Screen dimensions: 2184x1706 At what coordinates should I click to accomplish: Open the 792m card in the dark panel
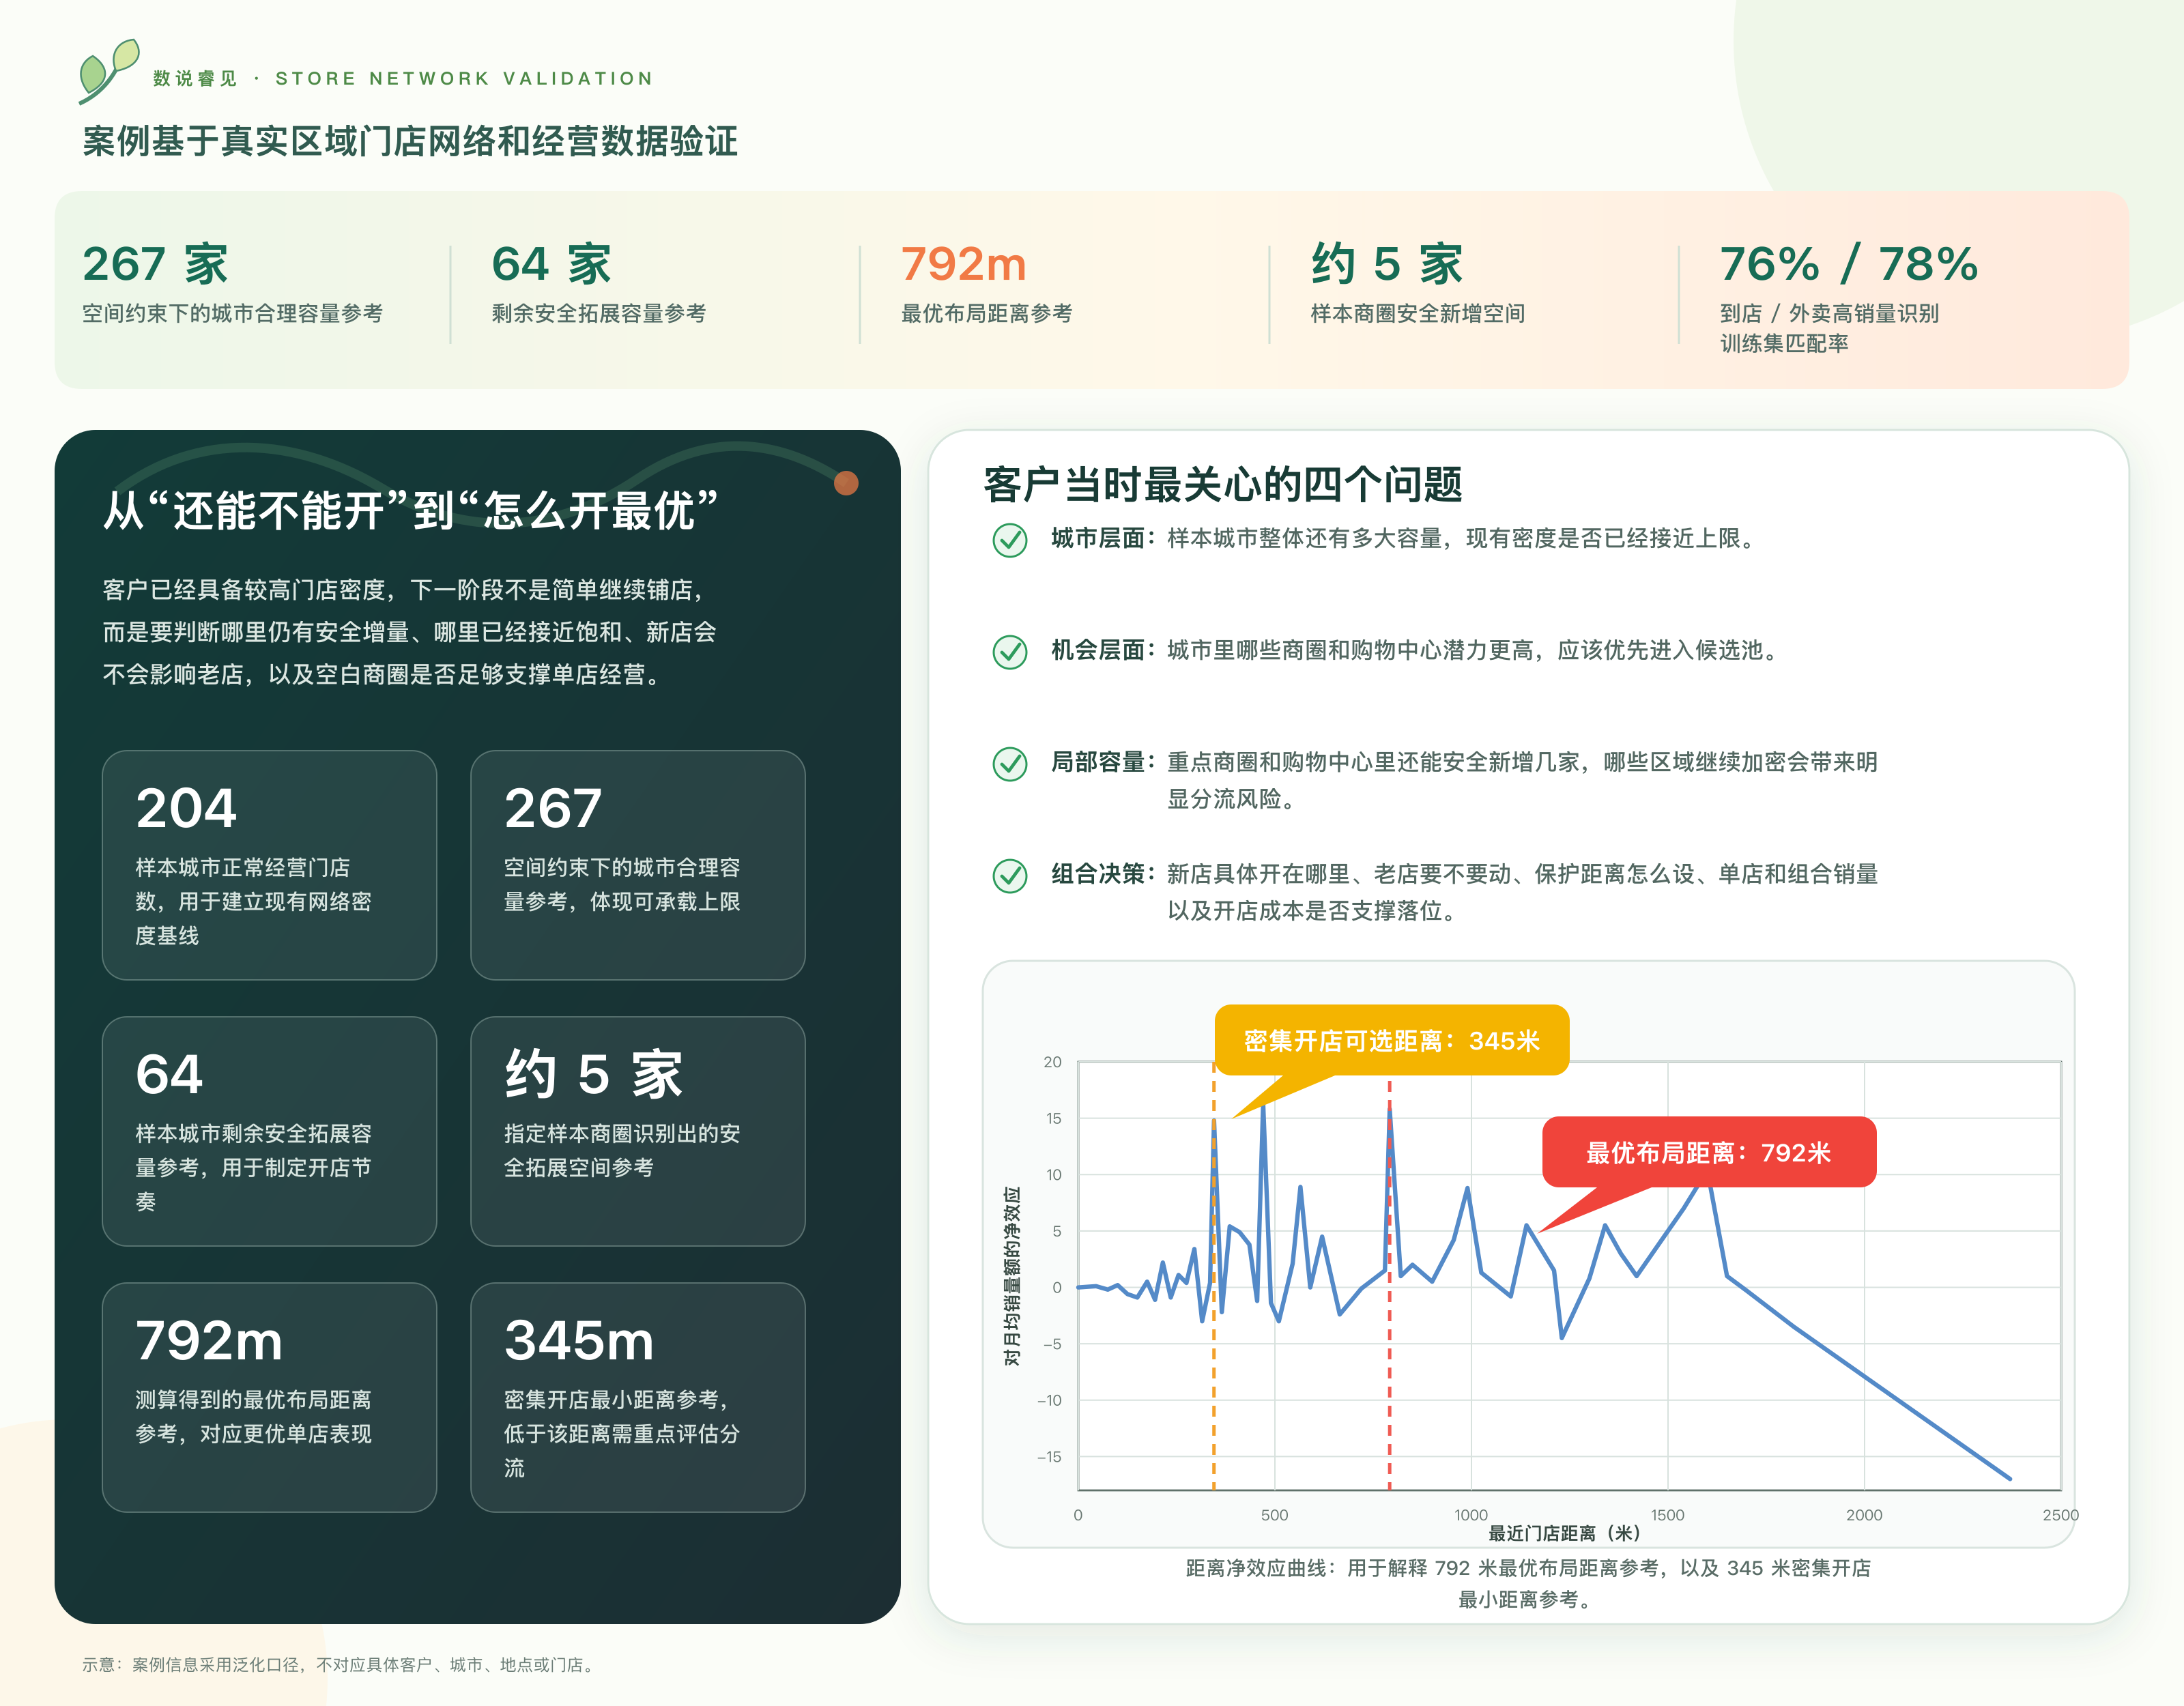(269, 1397)
